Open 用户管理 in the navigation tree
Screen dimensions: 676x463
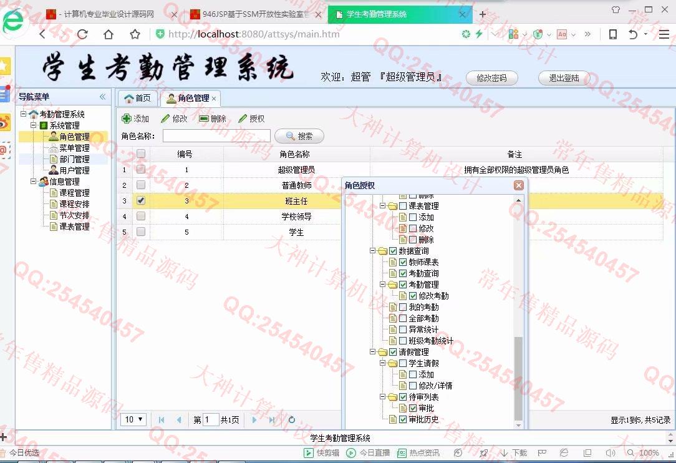click(x=74, y=170)
